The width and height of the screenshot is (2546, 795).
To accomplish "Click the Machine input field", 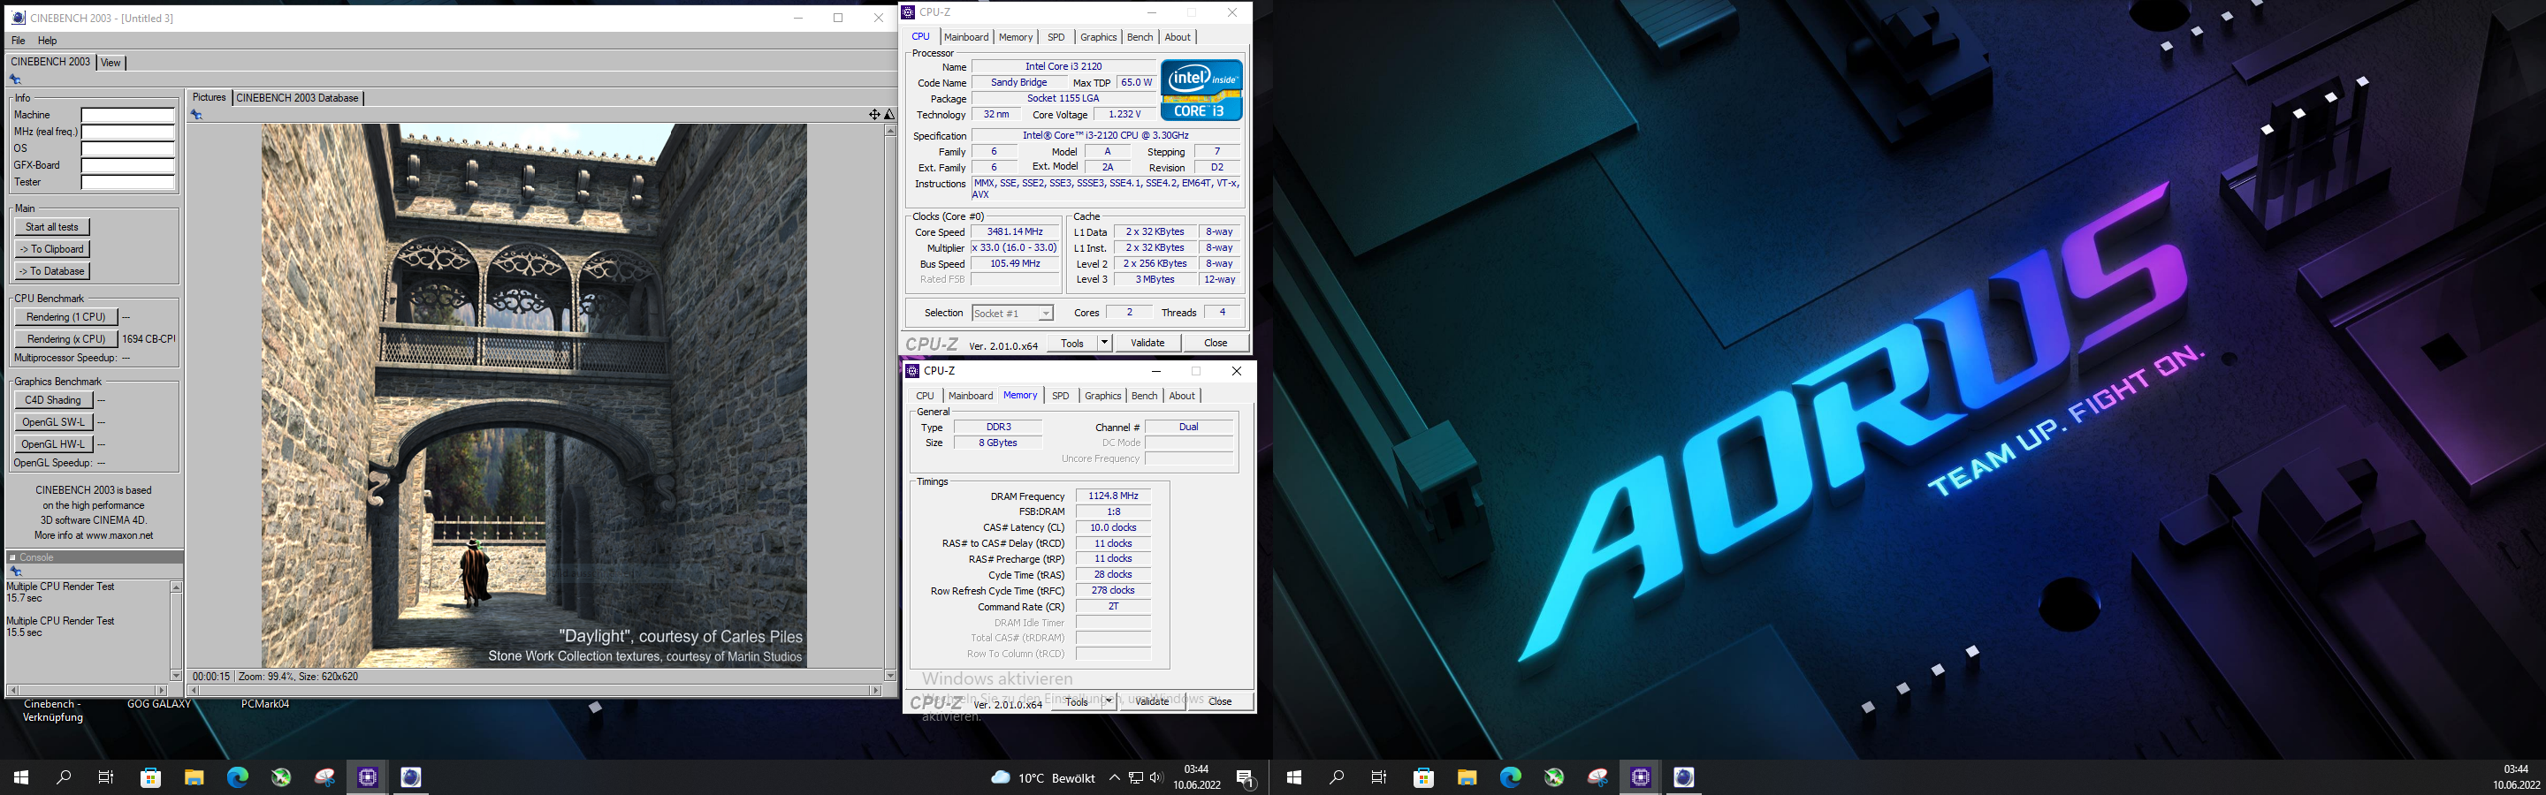I will pyautogui.click(x=127, y=115).
